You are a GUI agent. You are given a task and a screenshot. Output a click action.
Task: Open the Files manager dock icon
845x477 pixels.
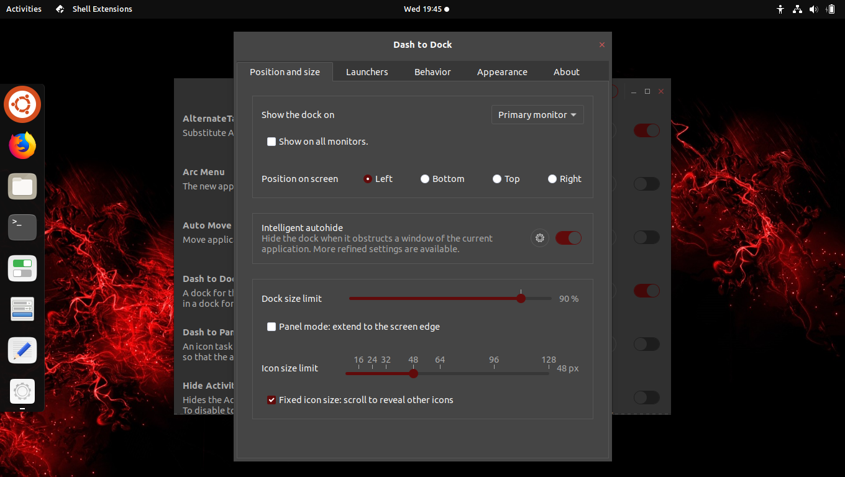22,186
